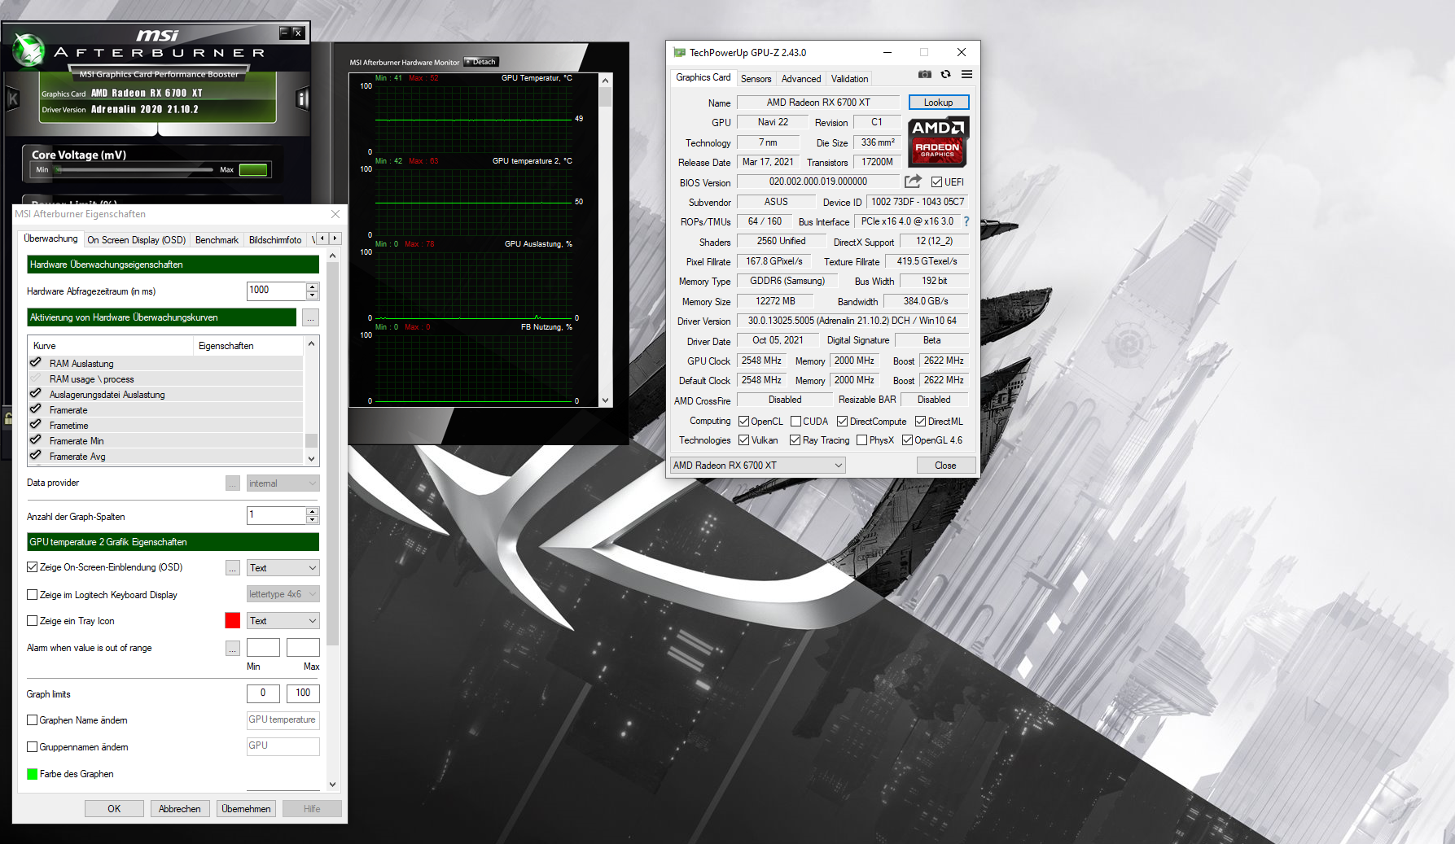Click the Close button in GPU-Z

[945, 466]
